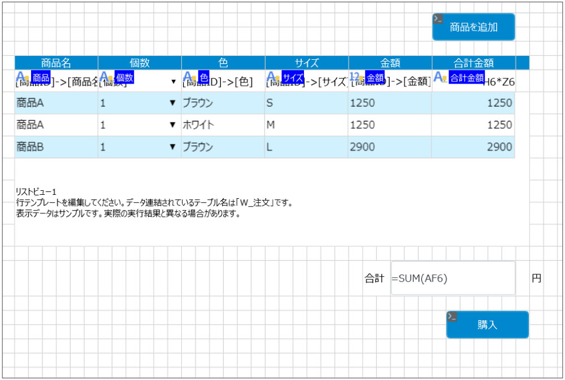The width and height of the screenshot is (565, 380).
Task: Select the 商品名 column header
Action: click(56, 63)
